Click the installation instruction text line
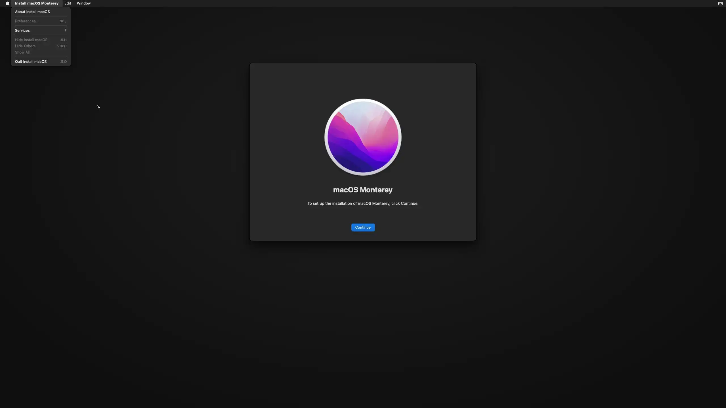The width and height of the screenshot is (726, 408). (x=363, y=203)
